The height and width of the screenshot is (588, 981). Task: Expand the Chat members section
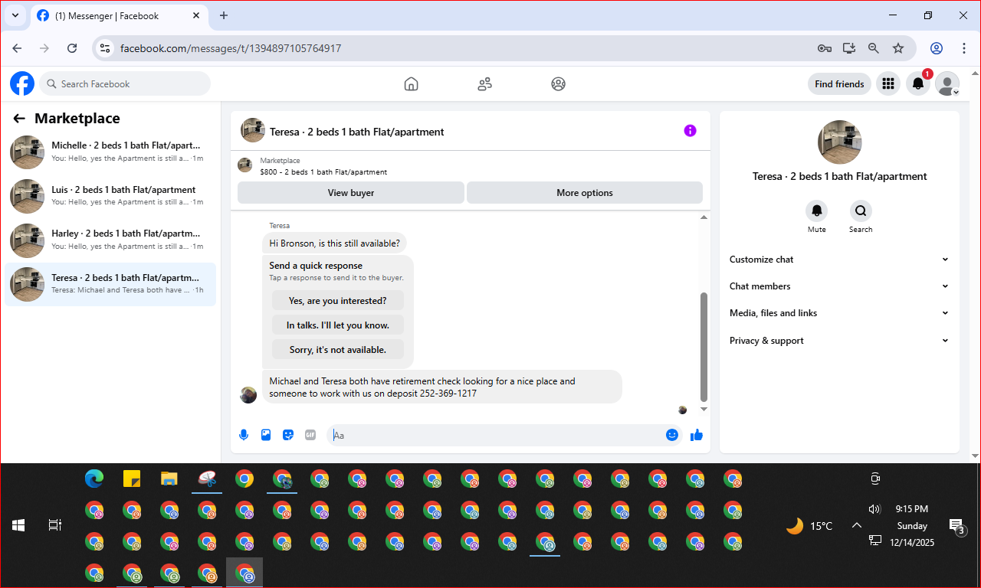click(x=839, y=286)
